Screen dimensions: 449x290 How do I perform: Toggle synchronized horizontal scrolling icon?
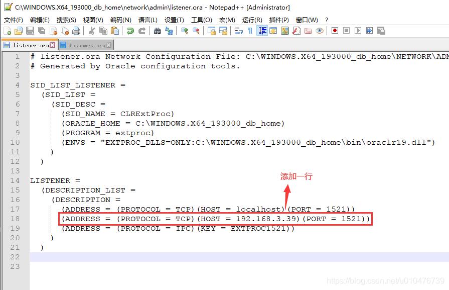(x=223, y=31)
